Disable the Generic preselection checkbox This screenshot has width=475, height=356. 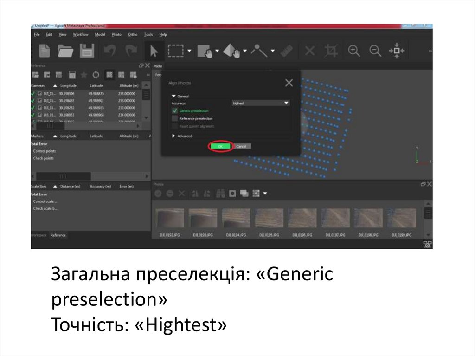174,111
